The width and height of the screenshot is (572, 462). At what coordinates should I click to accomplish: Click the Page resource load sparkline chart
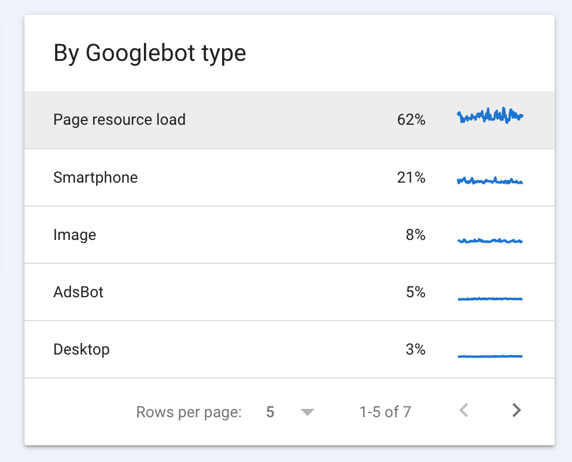pyautogui.click(x=490, y=115)
